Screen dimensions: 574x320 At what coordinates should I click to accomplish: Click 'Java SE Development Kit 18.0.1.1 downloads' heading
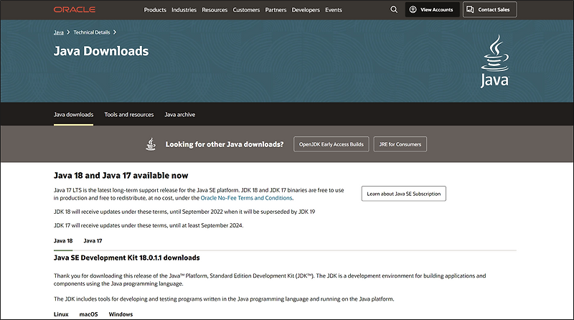127,258
